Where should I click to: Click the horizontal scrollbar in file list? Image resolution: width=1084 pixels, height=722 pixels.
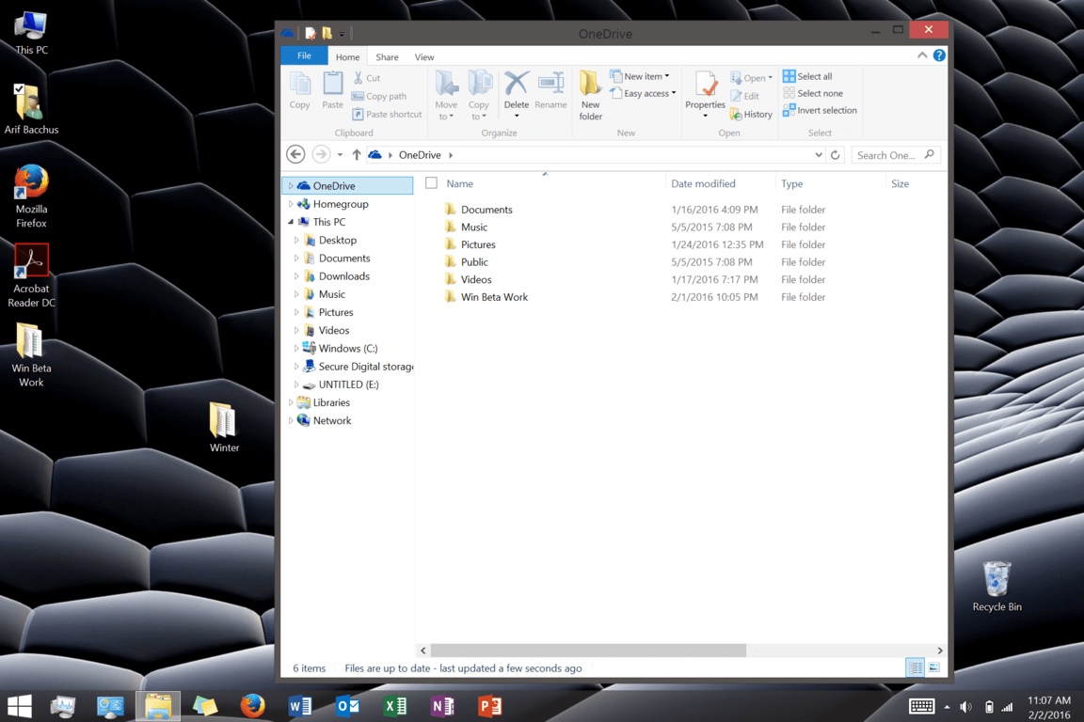(588, 651)
